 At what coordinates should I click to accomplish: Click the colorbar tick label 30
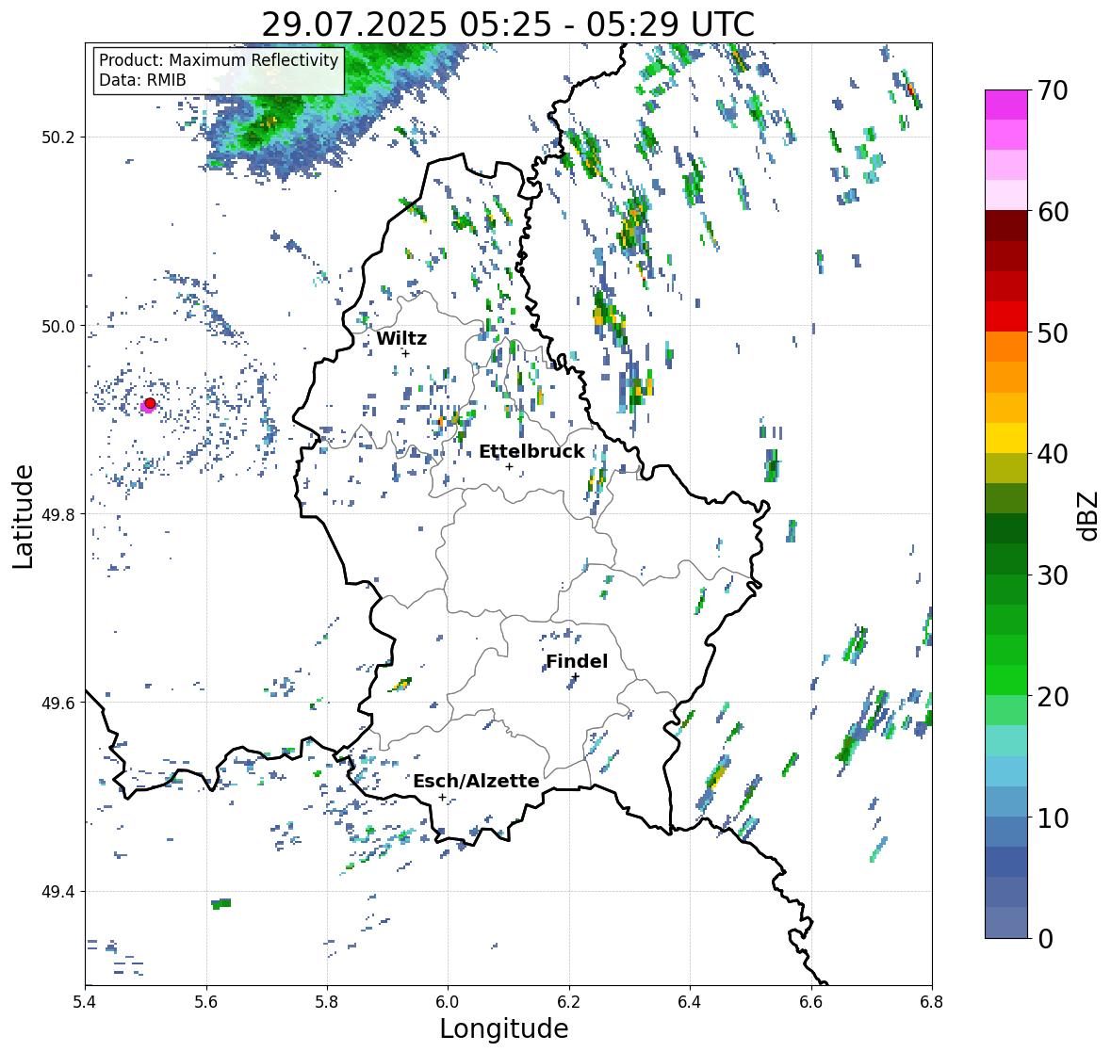click(1053, 575)
